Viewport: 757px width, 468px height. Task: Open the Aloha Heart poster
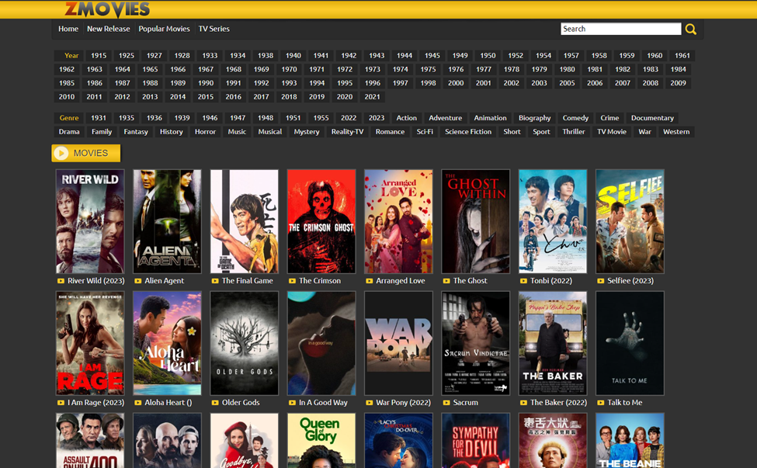click(x=167, y=343)
